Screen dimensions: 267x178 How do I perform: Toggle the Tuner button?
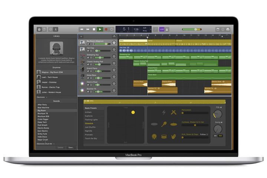[155, 29]
